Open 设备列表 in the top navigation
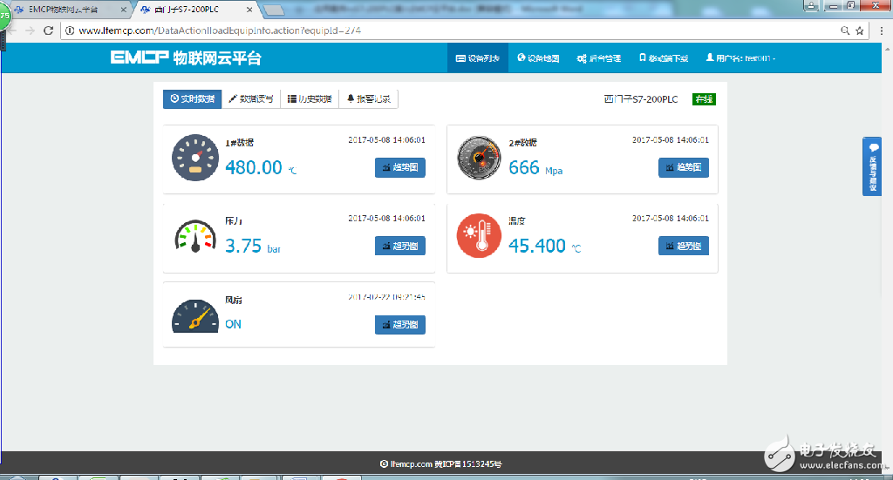The image size is (893, 480). click(x=478, y=58)
